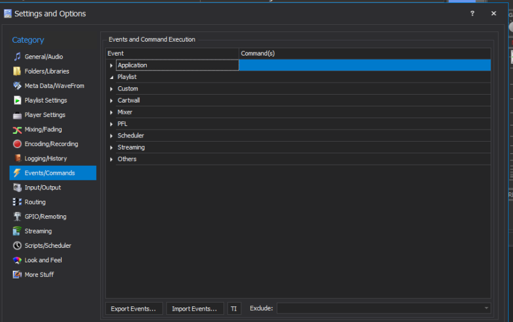Expand the Mixer event group
513x322 pixels.
pyautogui.click(x=111, y=112)
